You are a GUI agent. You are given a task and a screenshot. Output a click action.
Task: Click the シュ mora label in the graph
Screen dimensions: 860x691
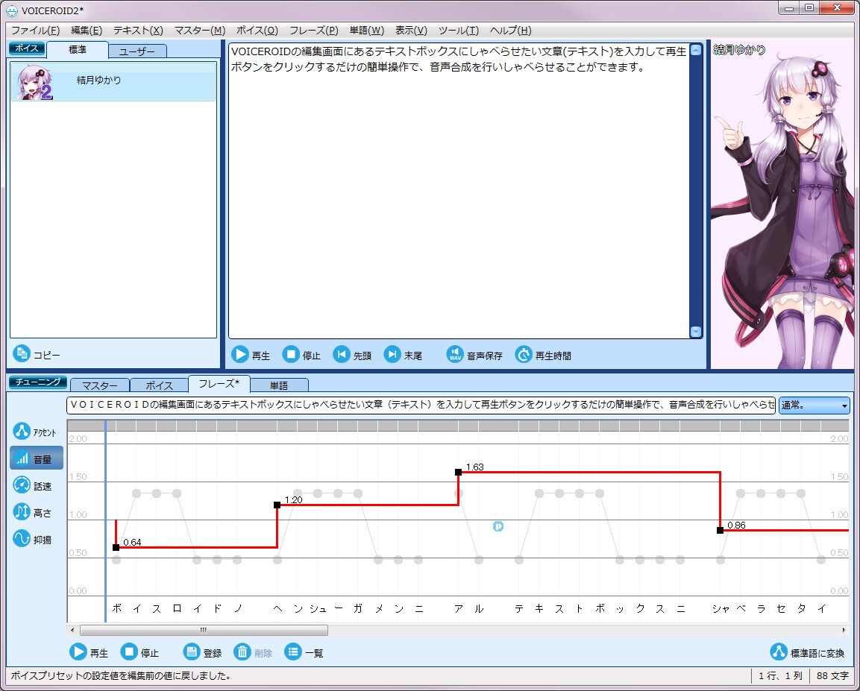(318, 608)
